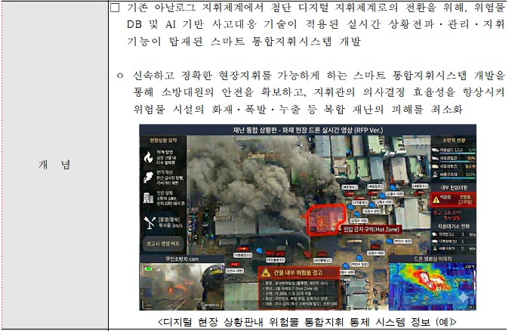Select the flame icon in 현장상황 요약
The image size is (515, 331).
pos(148,157)
